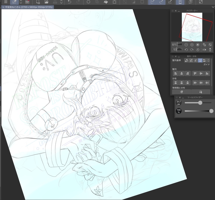The width and height of the screenshot is (215, 200).
Task: Click the Navigator rotation slider showing -17.7
Action: click(x=177, y=49)
